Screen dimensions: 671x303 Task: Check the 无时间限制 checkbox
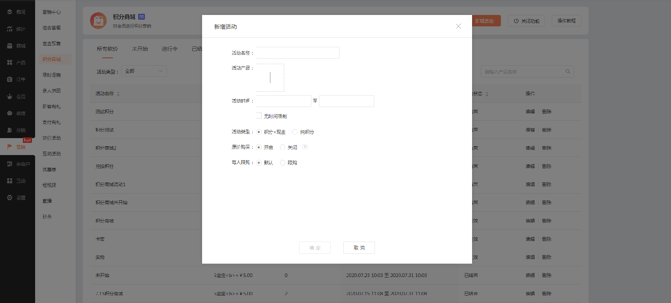259,116
